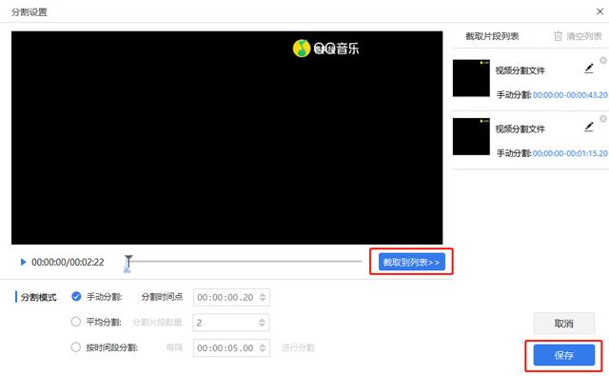Click the 保存 button
Viewport: 609px width, 376px height.
pyautogui.click(x=564, y=355)
